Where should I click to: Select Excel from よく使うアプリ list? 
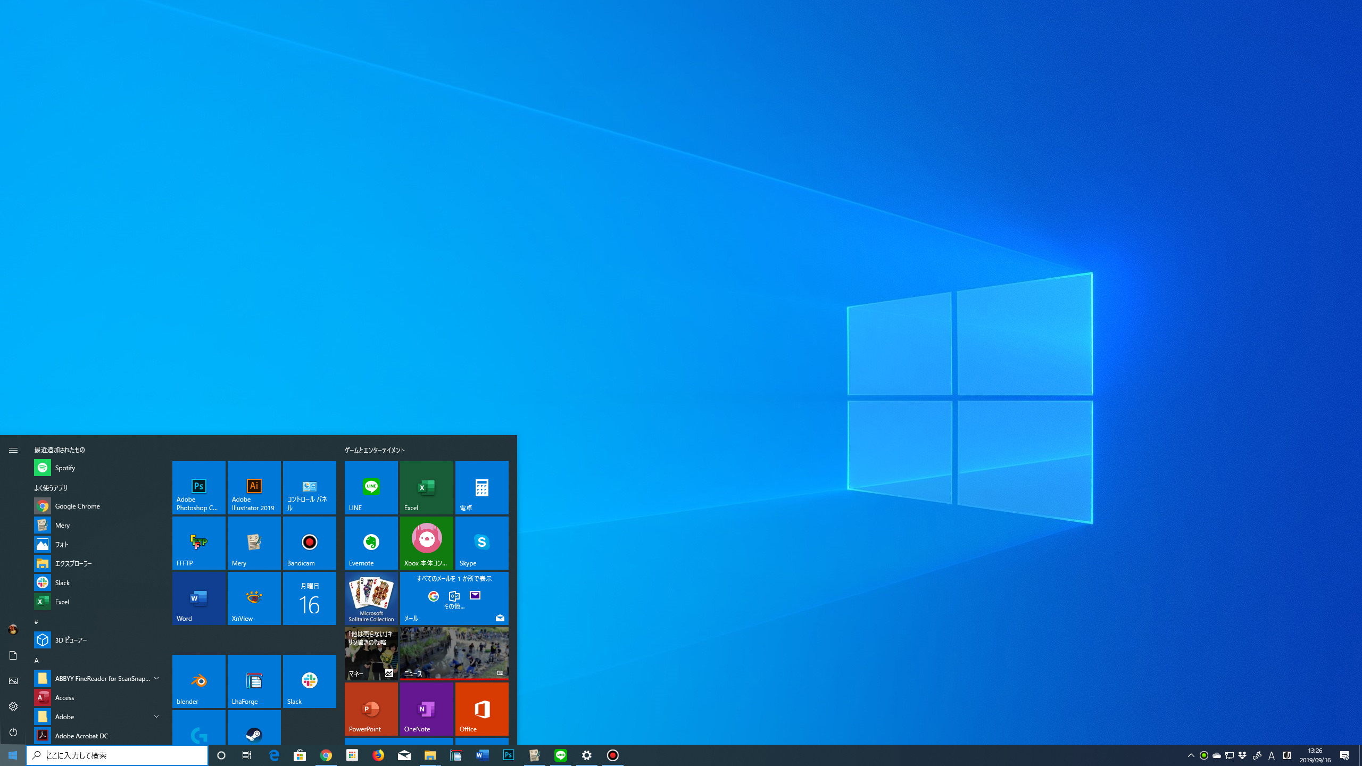(62, 602)
